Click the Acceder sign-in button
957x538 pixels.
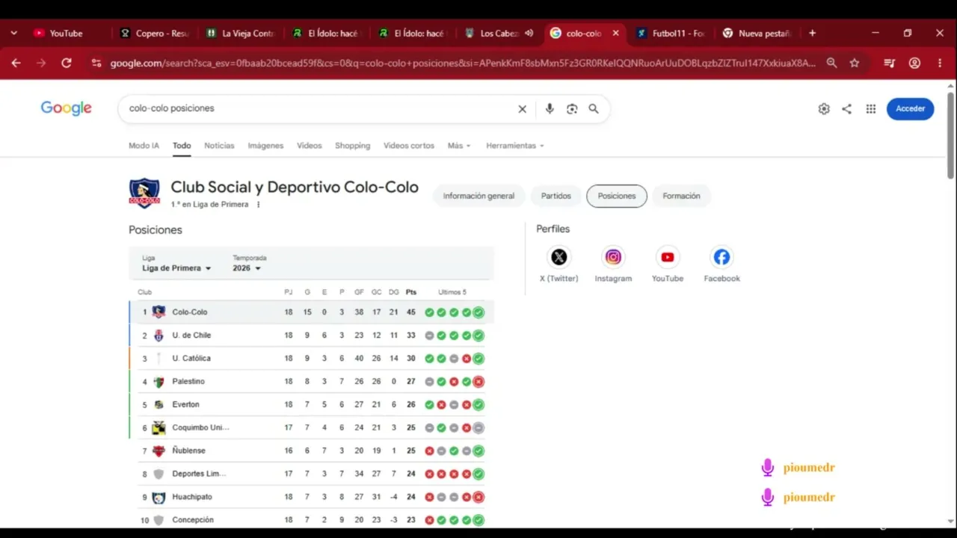910,108
